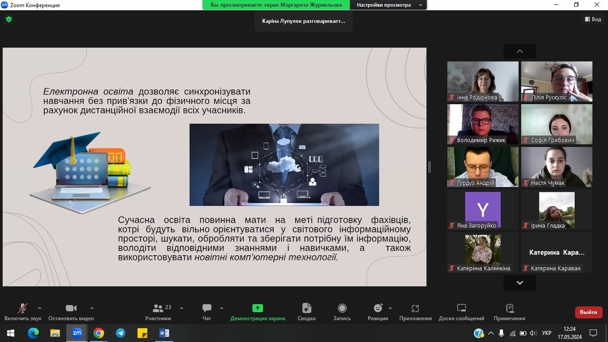Click the gallery panel divider handle
Viewport: 608px width, 342px height.
click(x=430, y=167)
